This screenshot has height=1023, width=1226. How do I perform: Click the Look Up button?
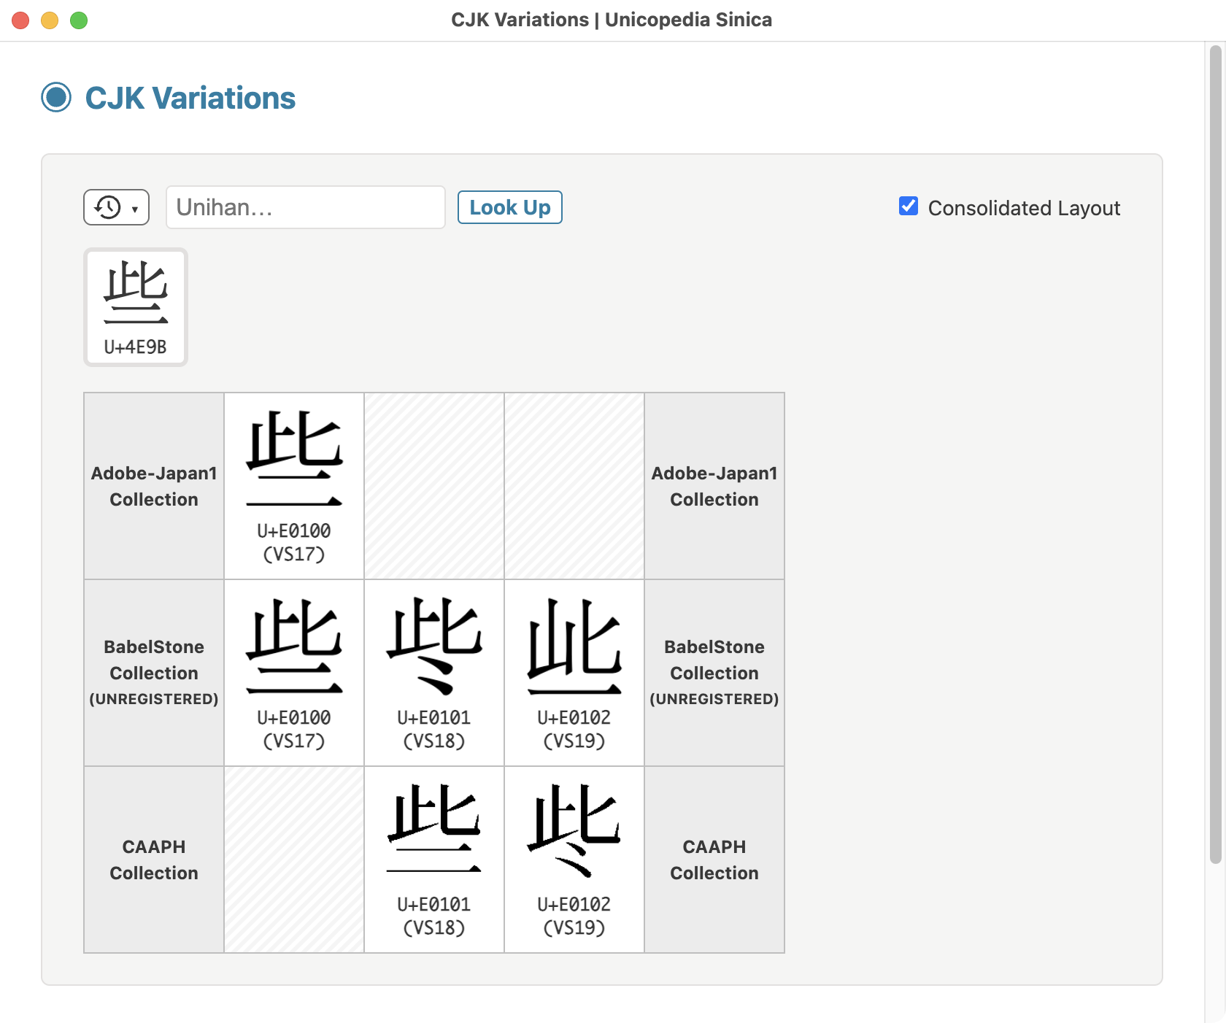[509, 207]
